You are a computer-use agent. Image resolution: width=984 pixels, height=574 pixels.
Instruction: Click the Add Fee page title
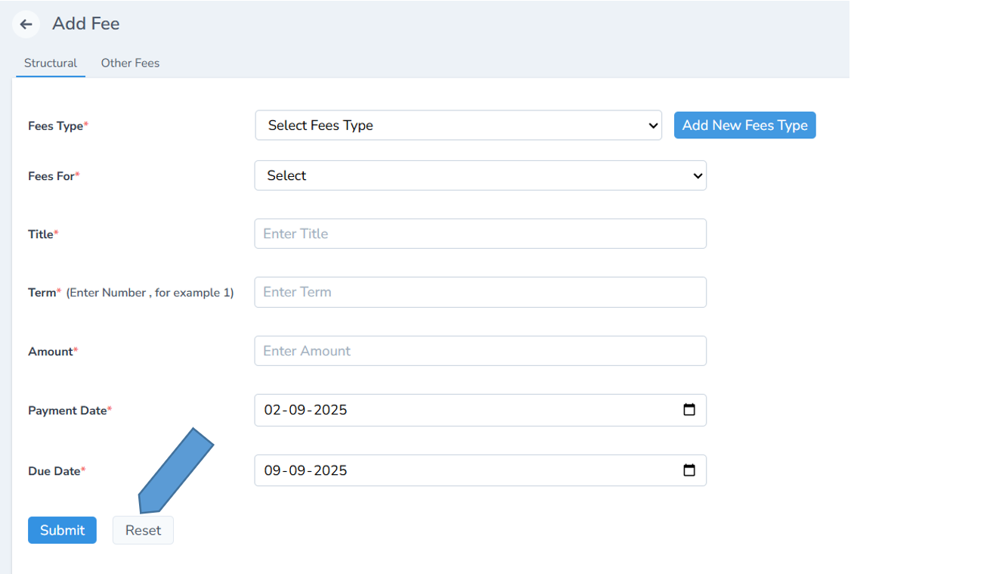[85, 23]
